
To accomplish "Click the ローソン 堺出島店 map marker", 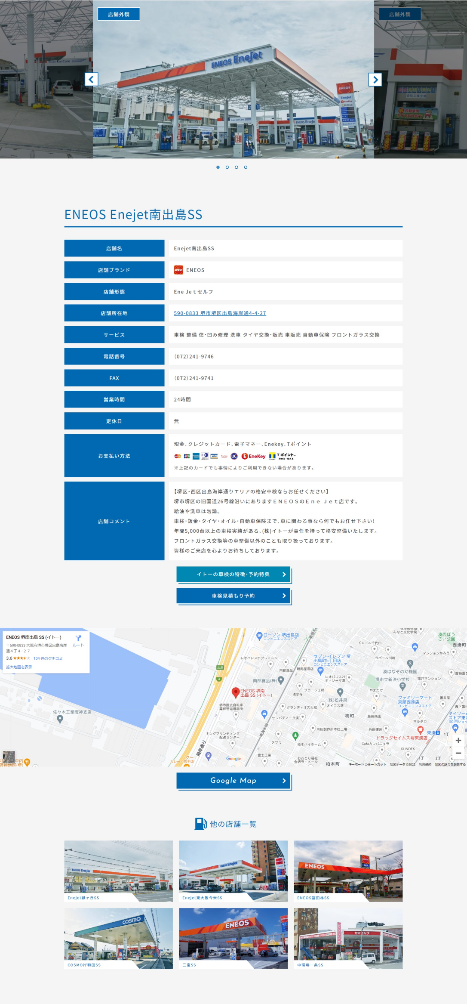I will pyautogui.click(x=259, y=636).
